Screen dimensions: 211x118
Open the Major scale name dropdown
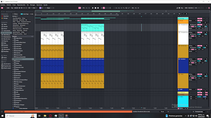(x=50, y=8)
